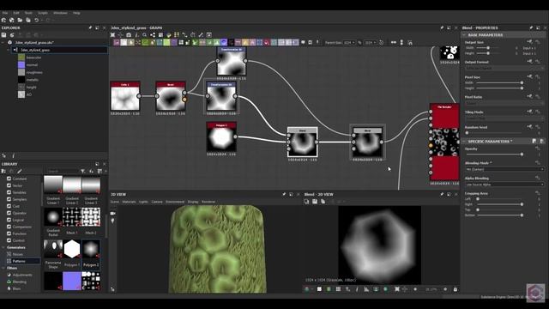
Task: Click the Parent Size height dropdown
Action: (371, 42)
